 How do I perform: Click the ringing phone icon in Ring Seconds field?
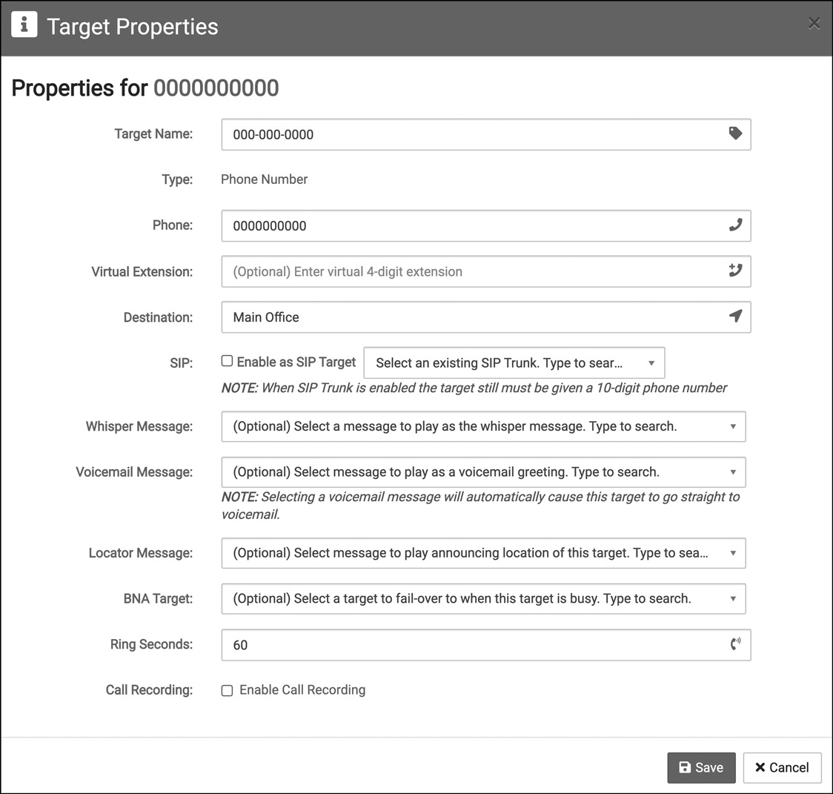[x=736, y=645]
